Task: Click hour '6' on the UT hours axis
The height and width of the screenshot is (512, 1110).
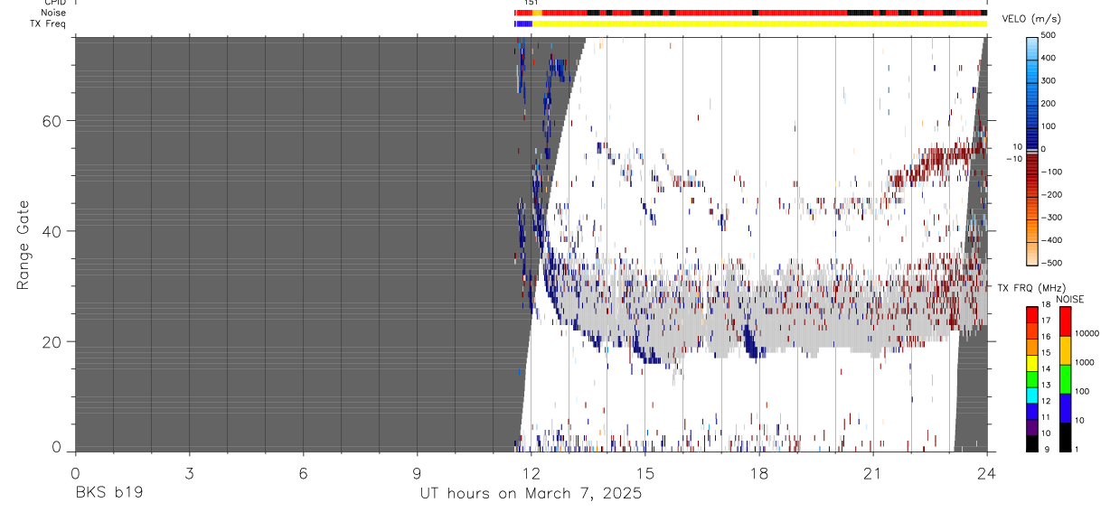Action: coord(303,473)
